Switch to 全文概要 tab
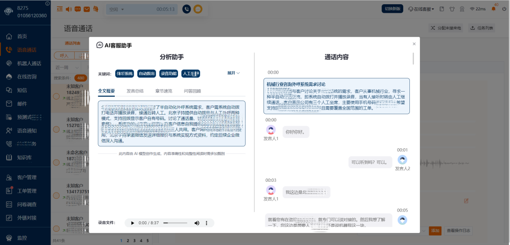Image resolution: width=510 pixels, height=245 pixels. click(106, 91)
